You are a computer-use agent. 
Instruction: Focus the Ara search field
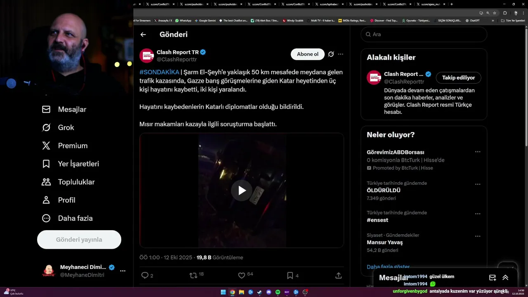(424, 34)
